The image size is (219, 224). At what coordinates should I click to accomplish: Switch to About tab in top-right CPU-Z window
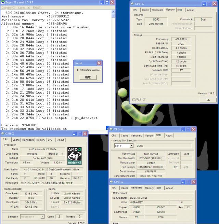pos(190,10)
